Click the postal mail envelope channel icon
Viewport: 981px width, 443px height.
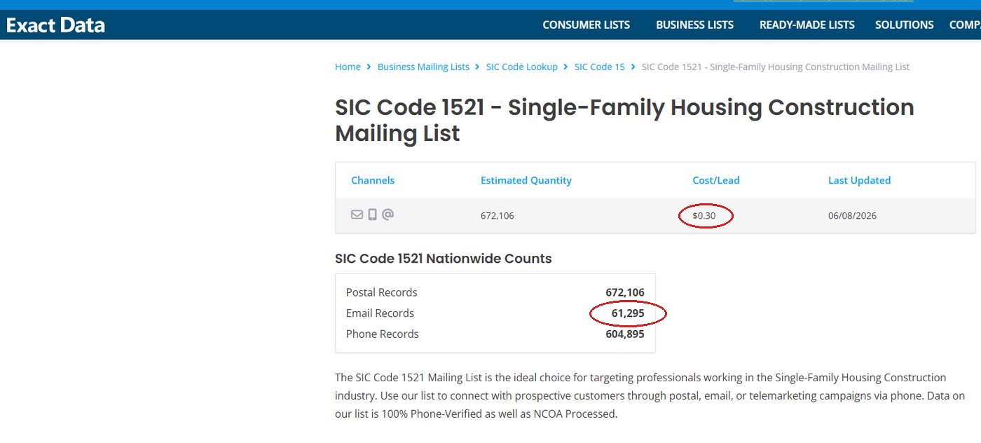(357, 214)
